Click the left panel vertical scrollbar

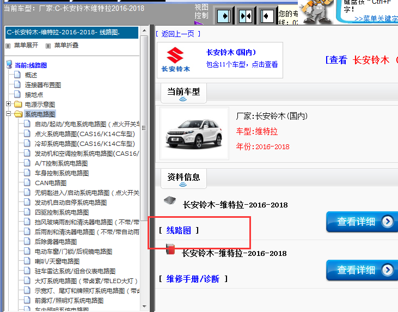tap(144, 163)
